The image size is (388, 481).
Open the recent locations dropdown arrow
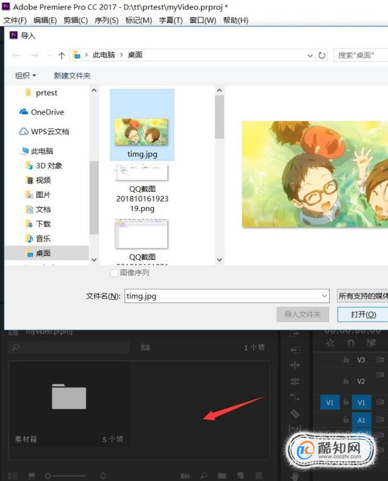point(49,55)
